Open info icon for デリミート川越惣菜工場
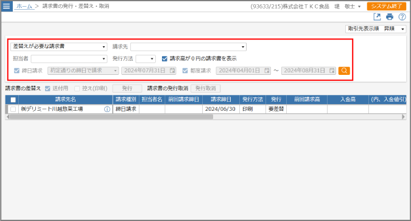Screen dimensions: 411x221 click(107, 109)
